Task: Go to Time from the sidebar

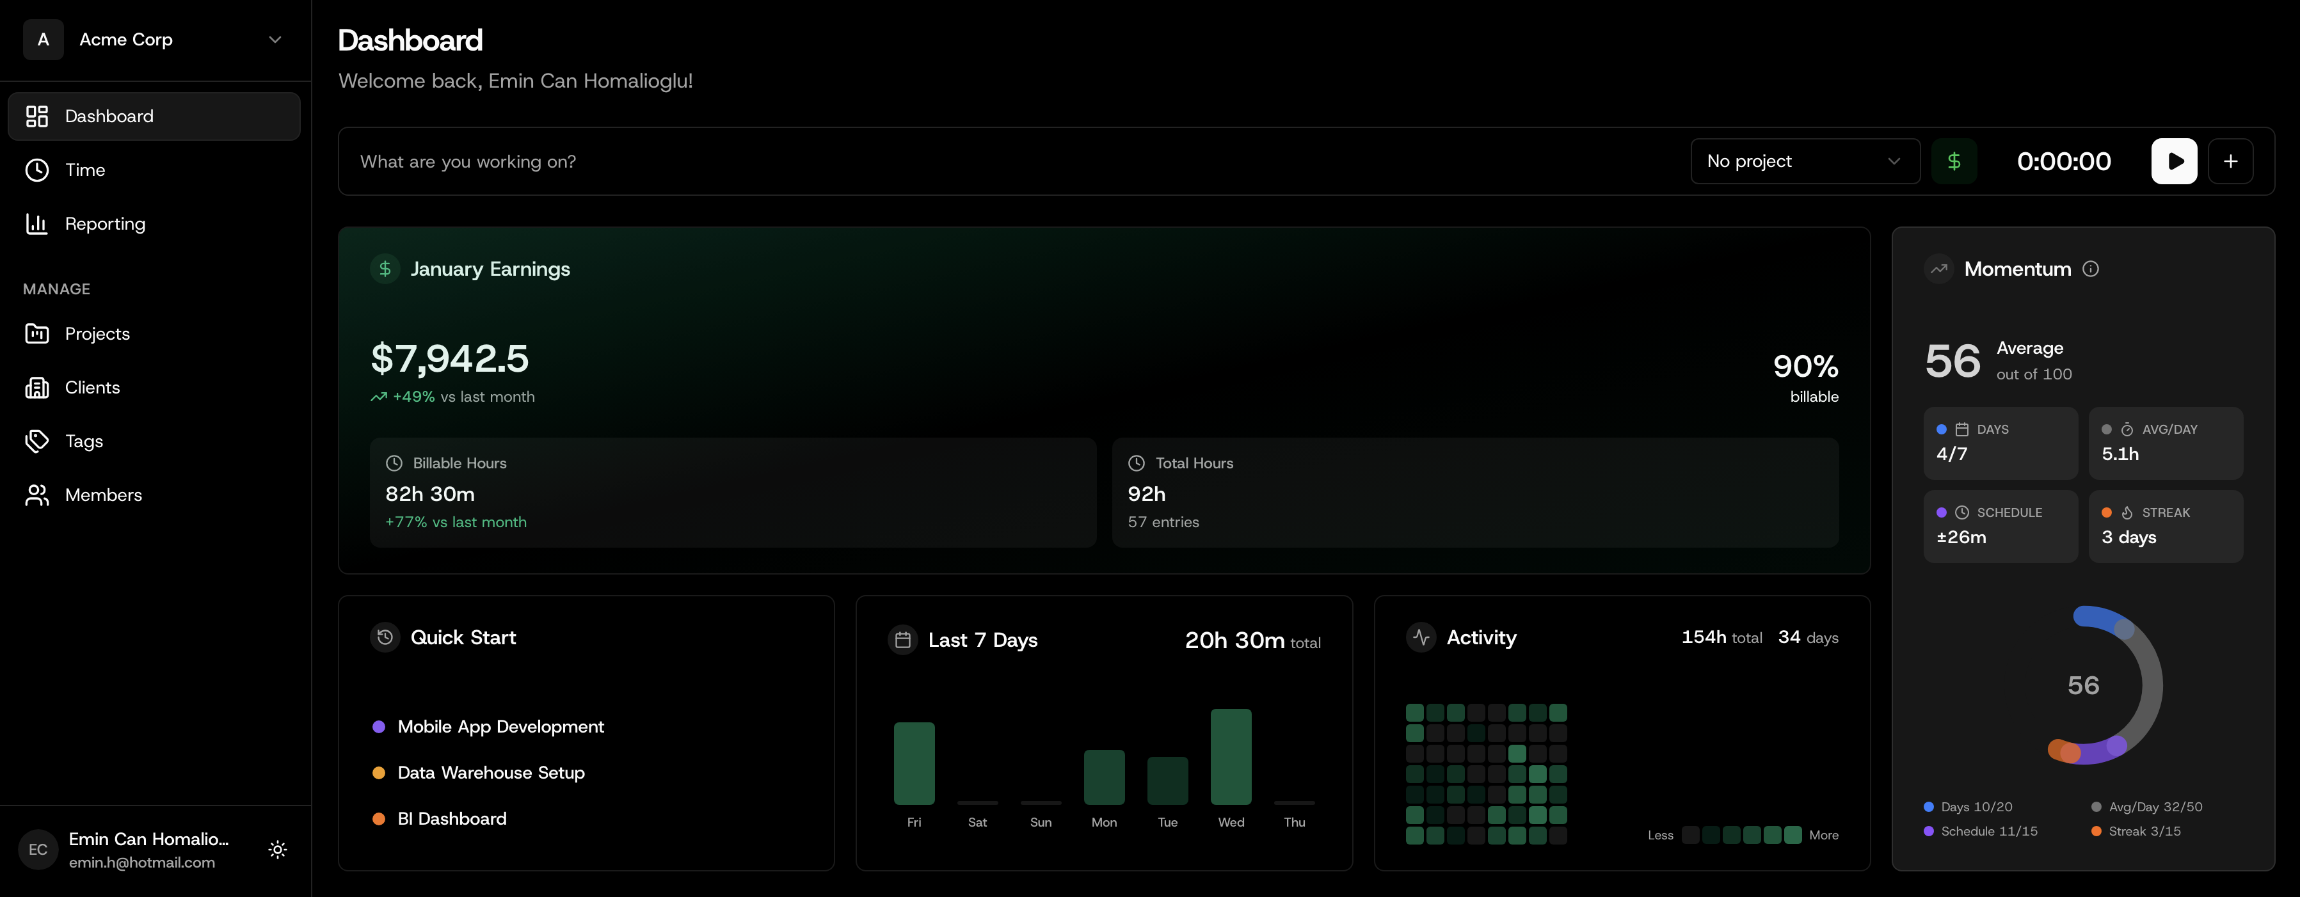Action: point(84,170)
